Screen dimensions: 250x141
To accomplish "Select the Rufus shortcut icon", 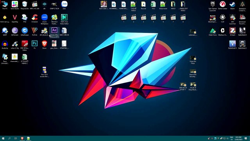I will [x=15, y=45].
